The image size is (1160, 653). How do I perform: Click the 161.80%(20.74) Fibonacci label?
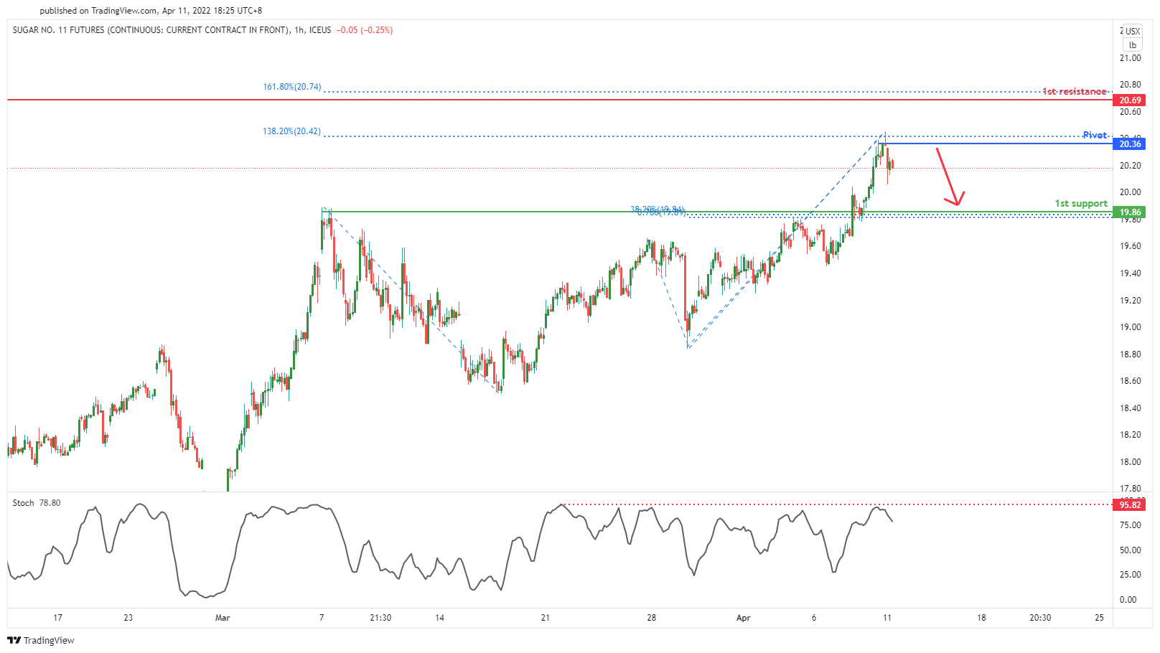292,87
